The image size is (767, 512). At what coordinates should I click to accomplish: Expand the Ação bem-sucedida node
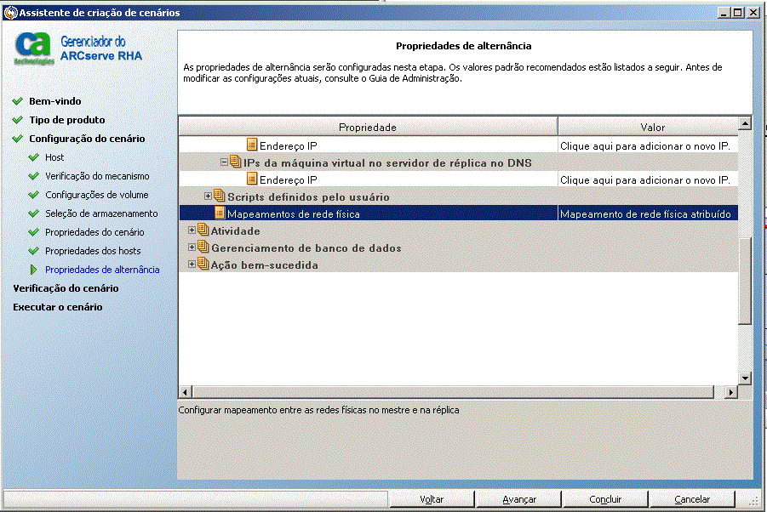point(192,265)
